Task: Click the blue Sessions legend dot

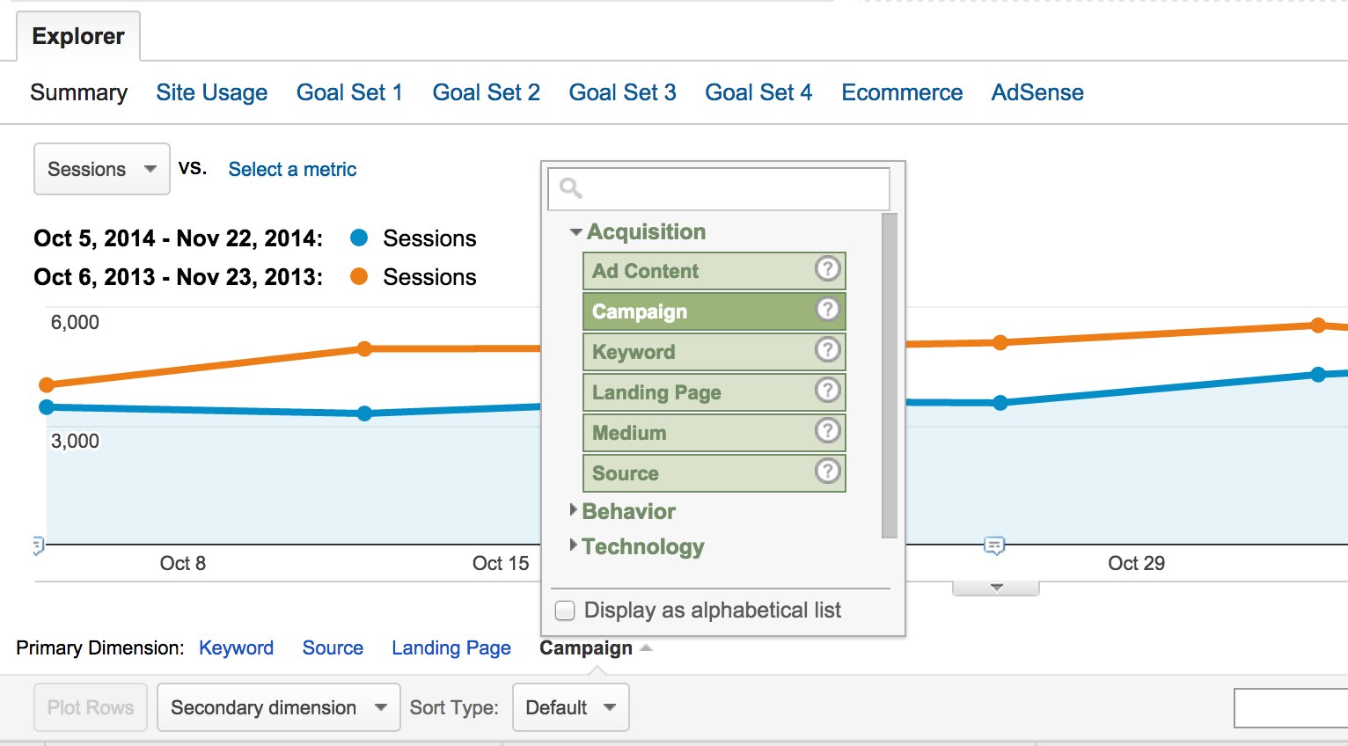Action: (x=359, y=238)
